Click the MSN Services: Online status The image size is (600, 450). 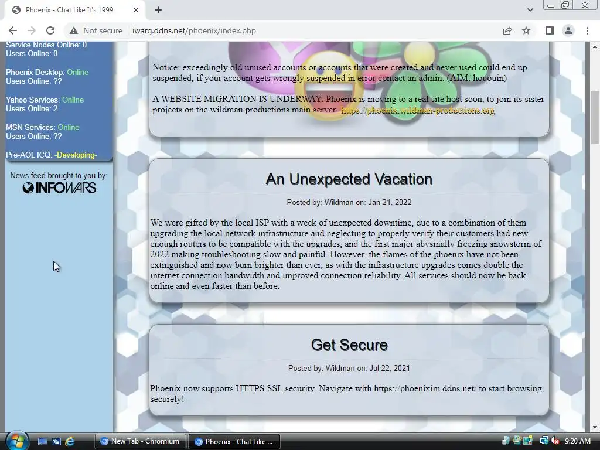pyautogui.click(x=42, y=127)
